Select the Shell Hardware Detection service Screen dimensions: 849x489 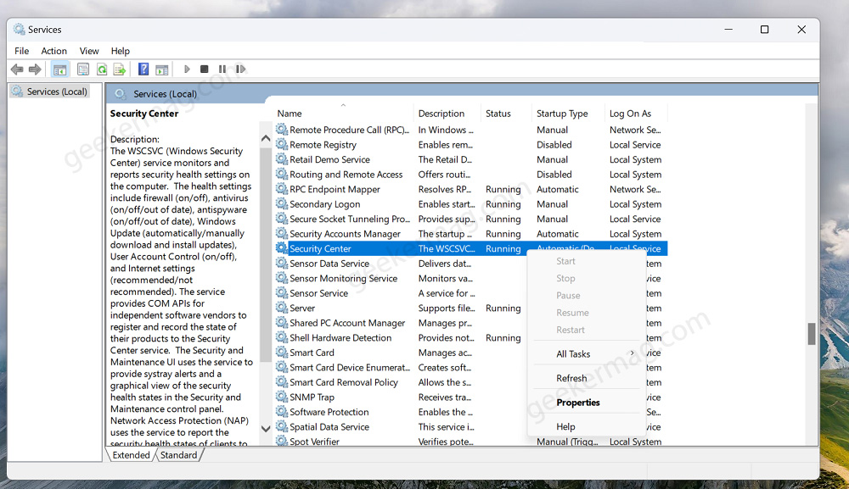(x=401, y=337)
